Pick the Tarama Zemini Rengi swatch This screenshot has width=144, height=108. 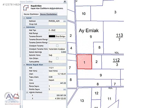coord(57,43)
